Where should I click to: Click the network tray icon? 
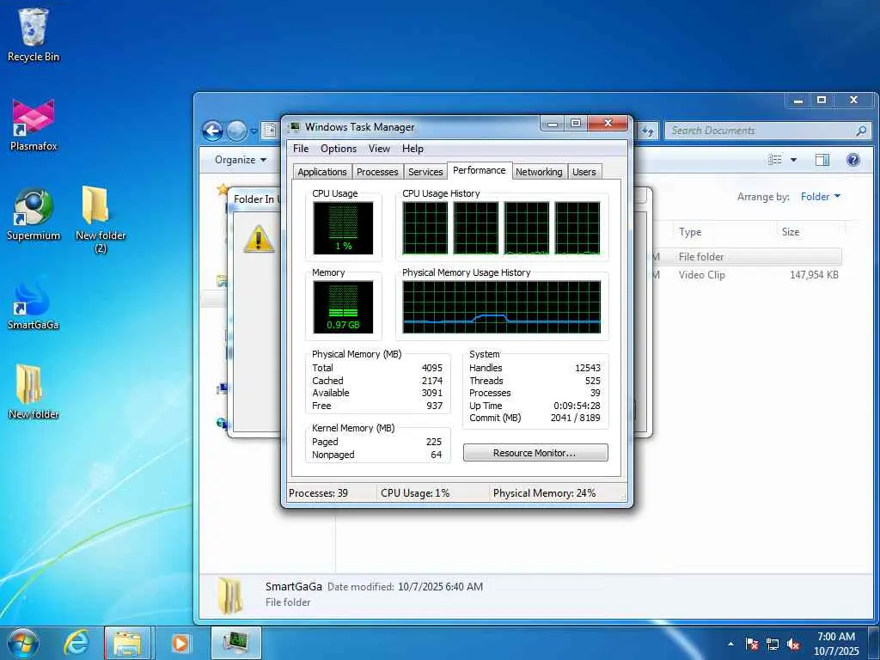773,645
